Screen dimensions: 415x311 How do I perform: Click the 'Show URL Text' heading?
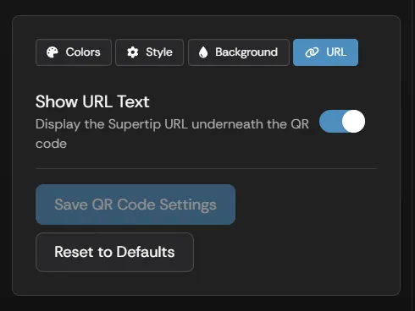[x=92, y=101]
